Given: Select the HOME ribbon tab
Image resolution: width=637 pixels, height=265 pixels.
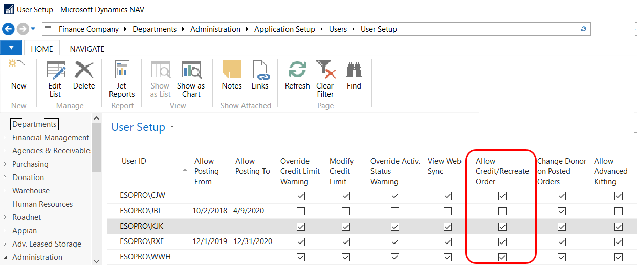Looking at the screenshot, I should tap(42, 49).
